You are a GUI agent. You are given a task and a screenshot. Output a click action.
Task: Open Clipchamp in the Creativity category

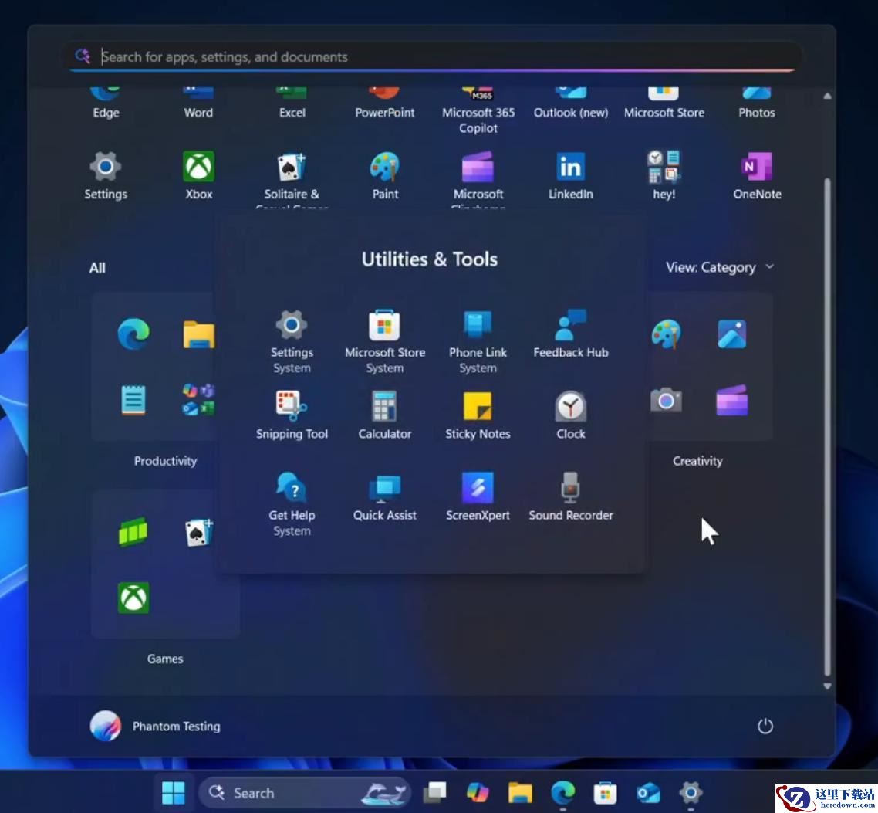[x=732, y=400]
